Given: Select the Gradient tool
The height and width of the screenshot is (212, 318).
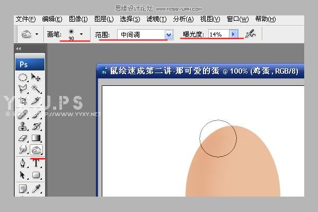Looking at the screenshot, I should (36, 138).
